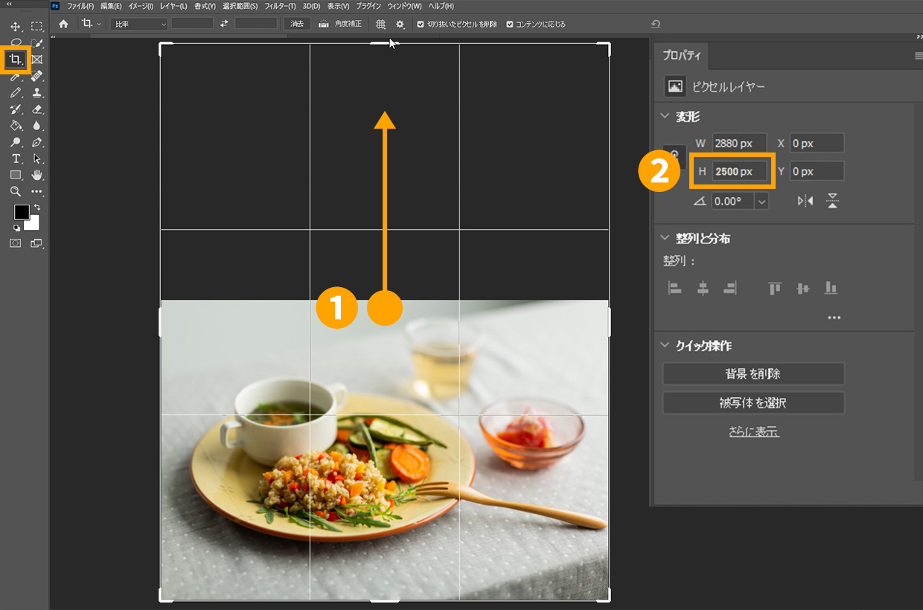The width and height of the screenshot is (923, 610).
Task: Click the 角度補正 straighten button
Action: [x=340, y=24]
